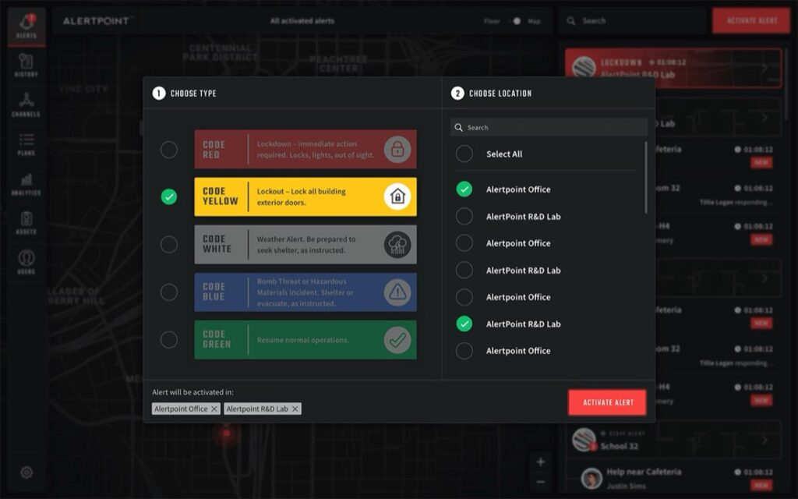View Analytics from the sidebar

(x=26, y=184)
